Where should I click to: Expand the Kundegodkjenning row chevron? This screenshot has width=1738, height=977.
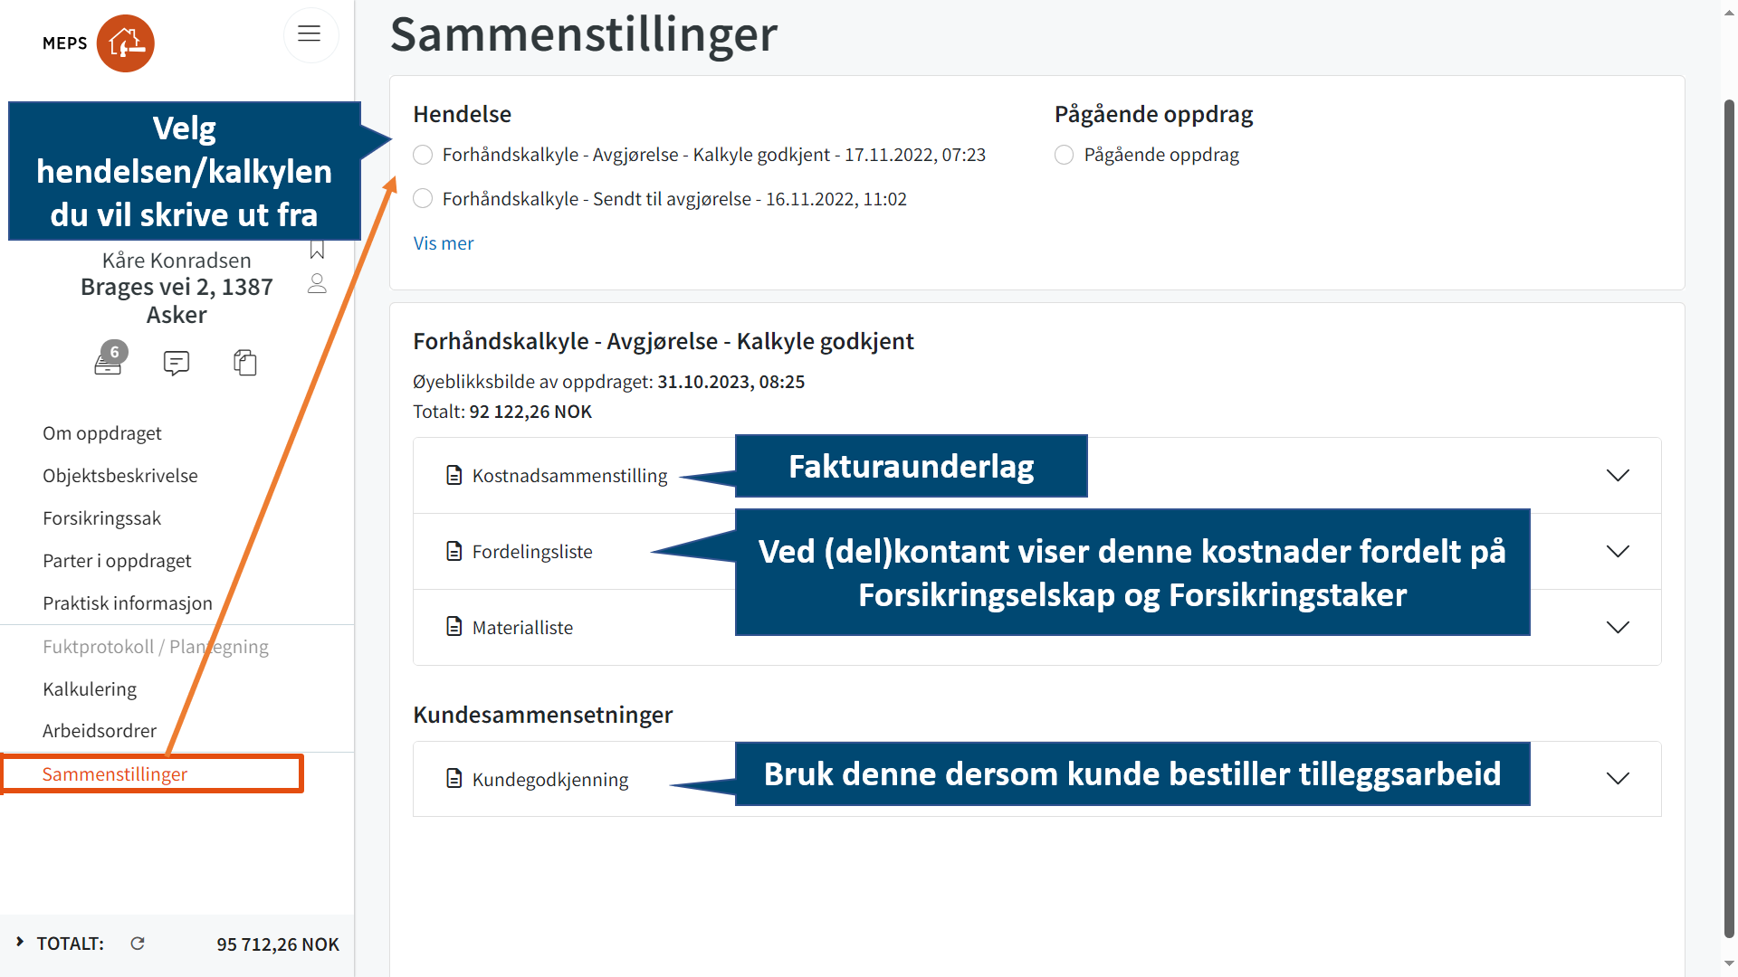1617,779
